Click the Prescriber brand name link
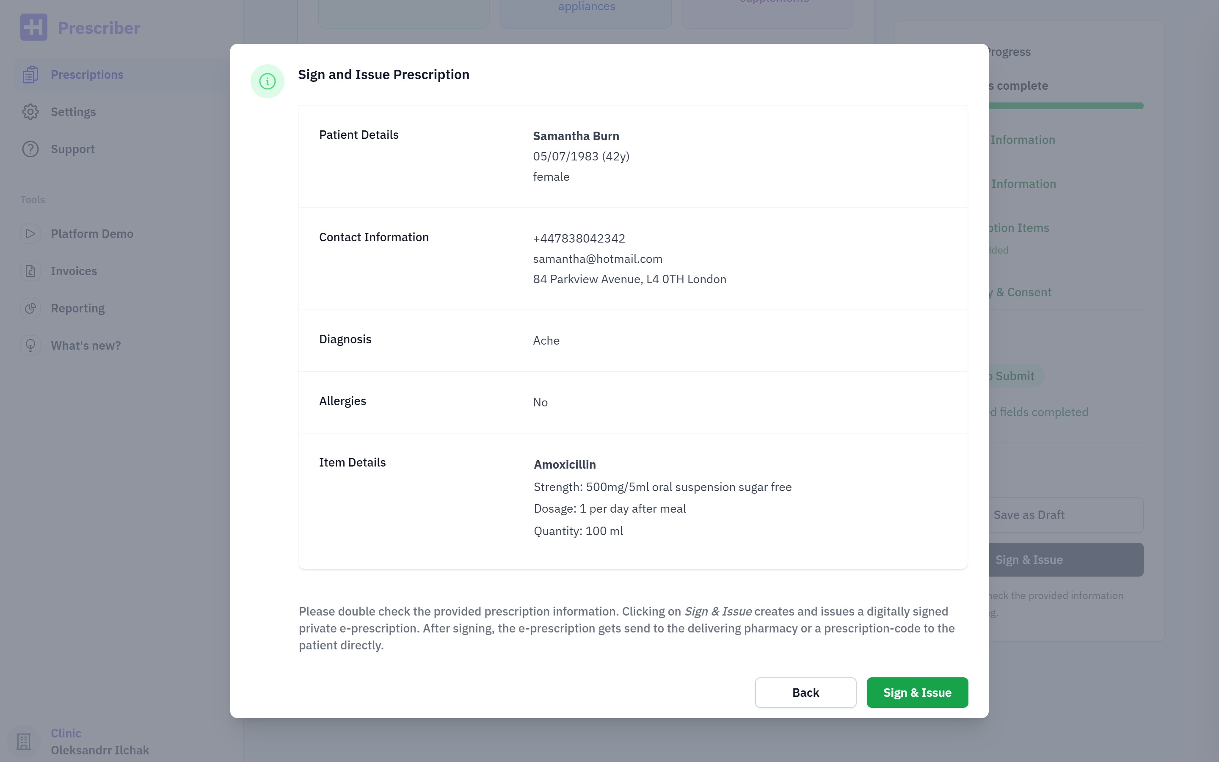 point(99,28)
